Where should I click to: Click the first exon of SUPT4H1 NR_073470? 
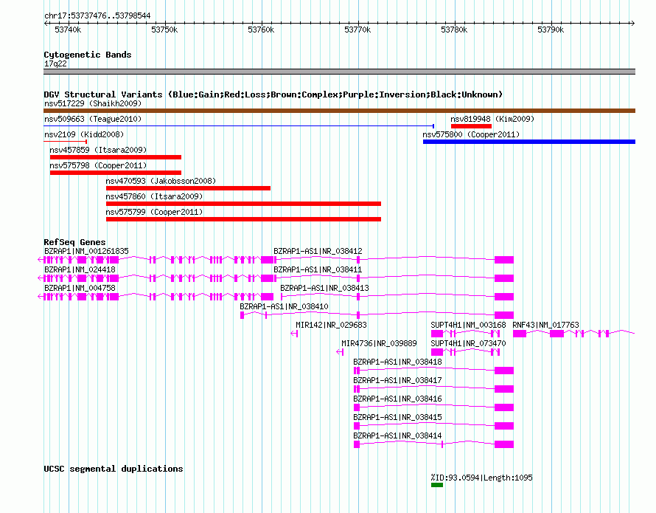point(437,352)
